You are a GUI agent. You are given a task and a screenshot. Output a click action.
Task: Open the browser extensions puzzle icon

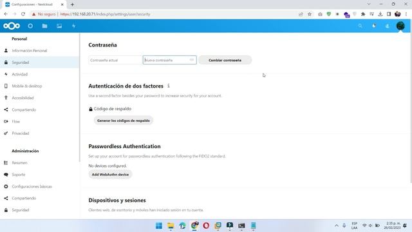coord(363,14)
